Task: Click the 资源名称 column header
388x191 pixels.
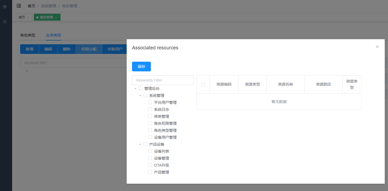Action: pyautogui.click(x=285, y=84)
